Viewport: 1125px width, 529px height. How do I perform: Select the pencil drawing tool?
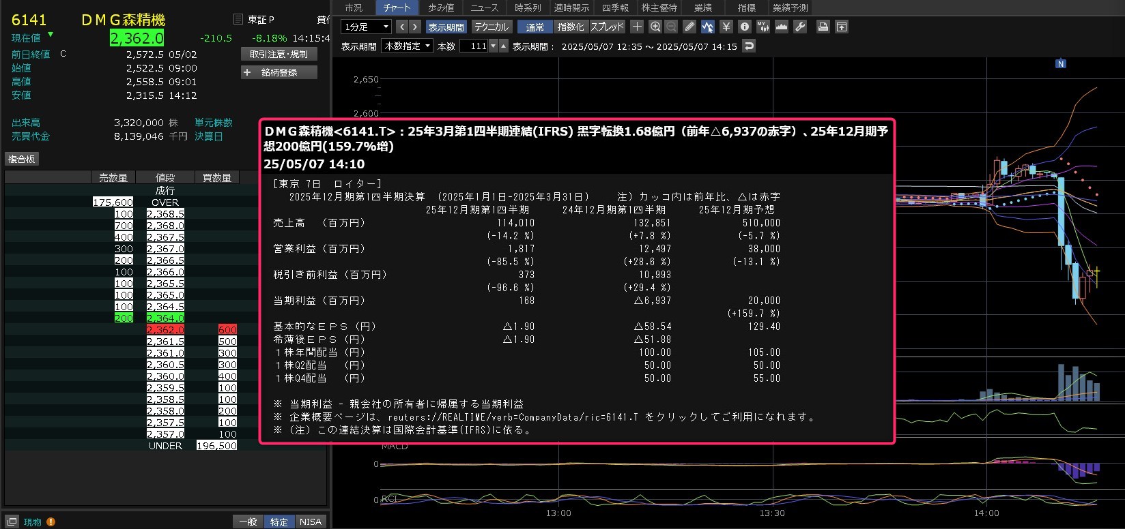coord(689,27)
